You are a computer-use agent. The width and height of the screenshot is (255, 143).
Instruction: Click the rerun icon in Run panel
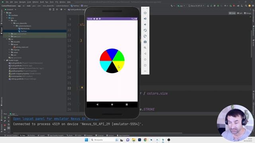[x=5, y=118]
